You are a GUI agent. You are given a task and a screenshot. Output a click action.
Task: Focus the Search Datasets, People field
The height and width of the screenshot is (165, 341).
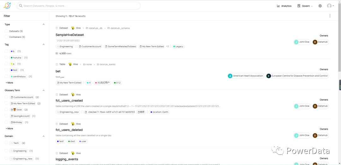79,6
